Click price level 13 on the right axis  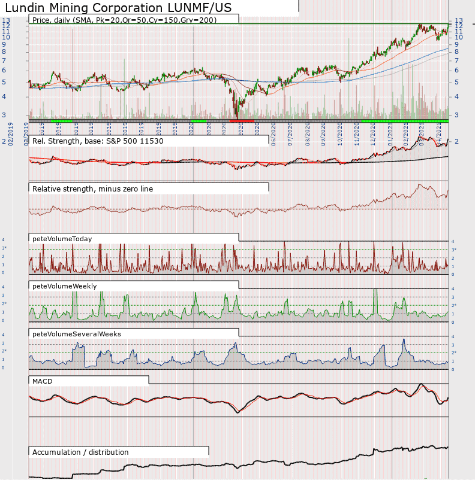458,20
